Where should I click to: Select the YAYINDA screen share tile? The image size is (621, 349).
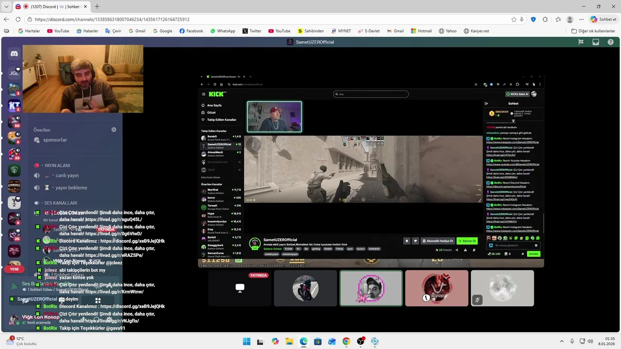pos(240,288)
